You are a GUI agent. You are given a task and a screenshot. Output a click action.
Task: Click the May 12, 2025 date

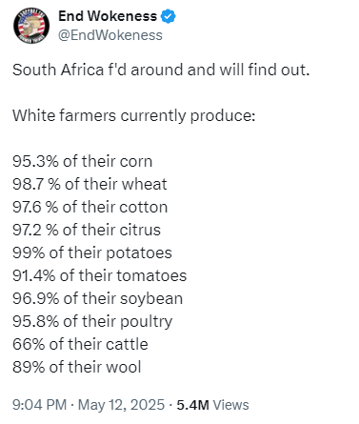pyautogui.click(x=121, y=405)
